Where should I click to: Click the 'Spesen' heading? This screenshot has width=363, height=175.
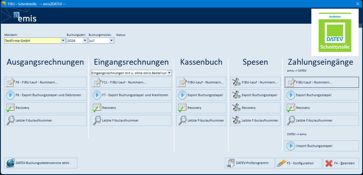click(x=255, y=62)
